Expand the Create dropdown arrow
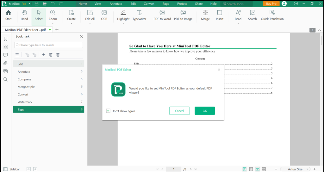324x172 pixels. coord(71,23)
